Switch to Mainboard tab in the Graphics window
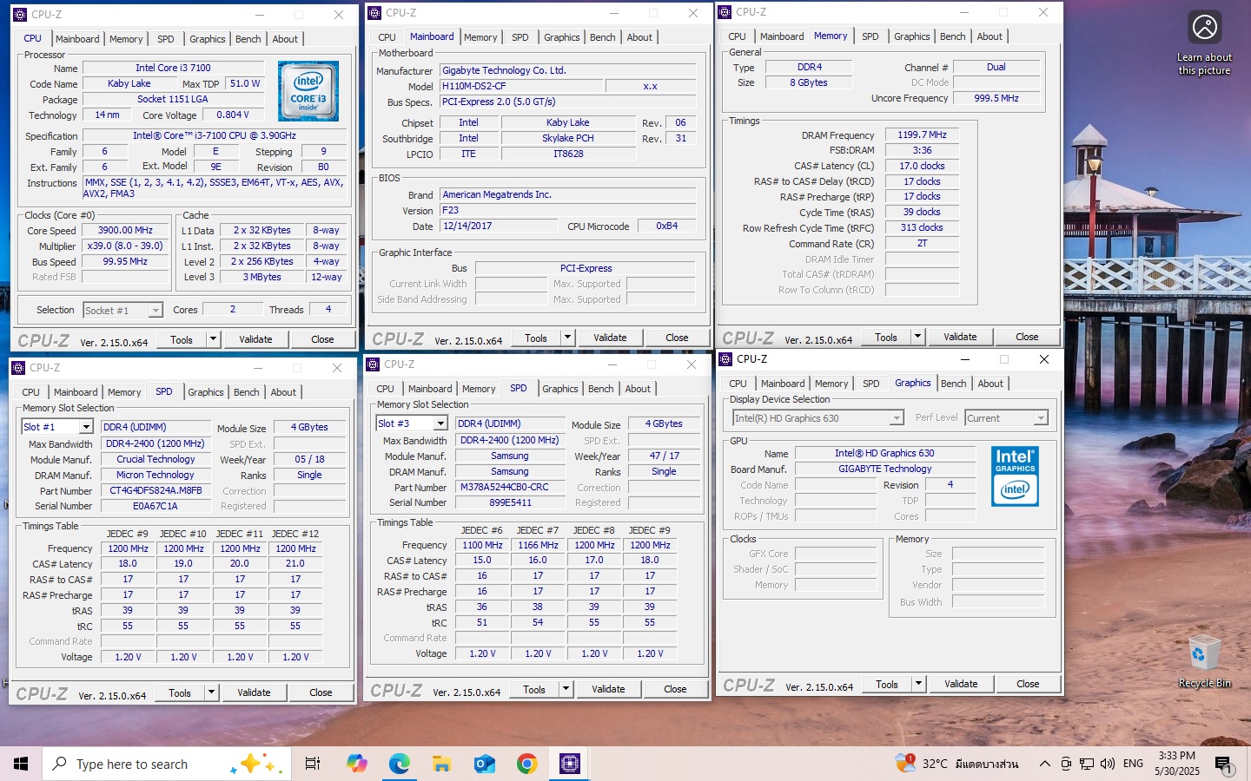The height and width of the screenshot is (781, 1251). pos(783,384)
